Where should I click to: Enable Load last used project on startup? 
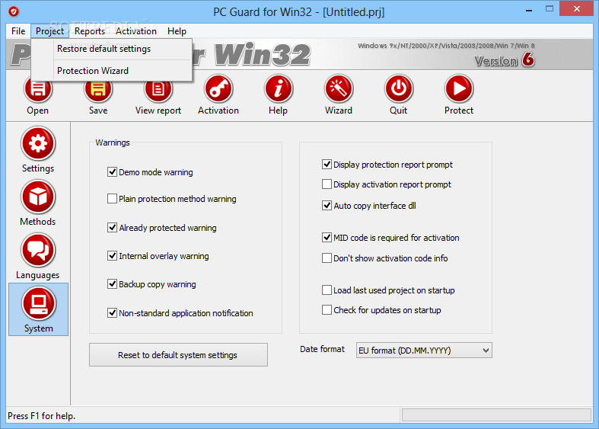tap(327, 290)
